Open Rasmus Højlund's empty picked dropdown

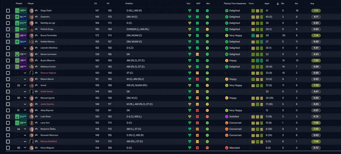coord(21,73)
